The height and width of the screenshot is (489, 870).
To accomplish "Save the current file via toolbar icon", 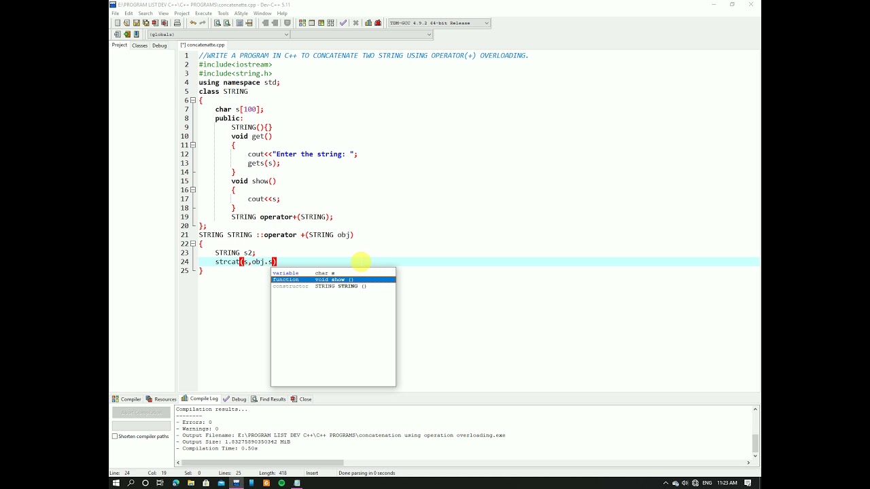I will click(x=136, y=22).
